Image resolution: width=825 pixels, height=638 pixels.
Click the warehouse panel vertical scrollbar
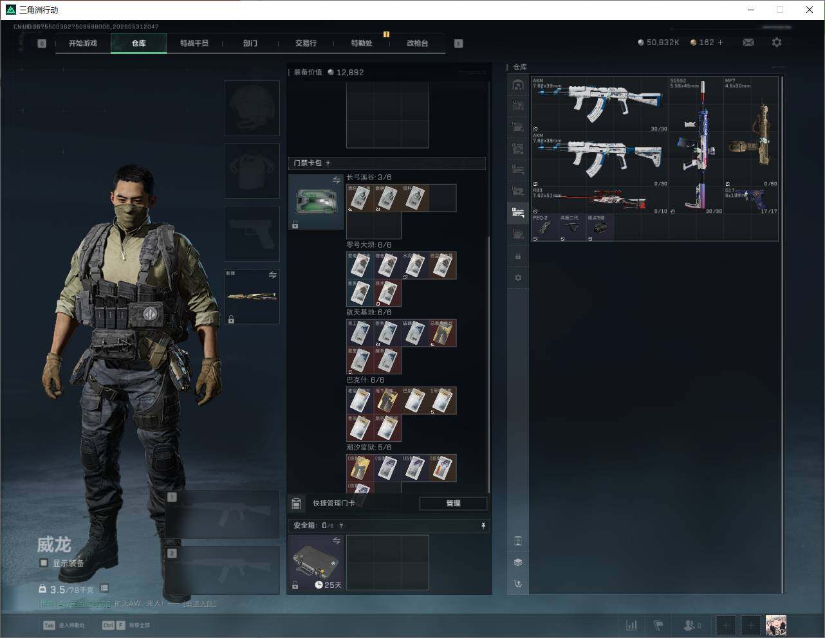coord(783,334)
